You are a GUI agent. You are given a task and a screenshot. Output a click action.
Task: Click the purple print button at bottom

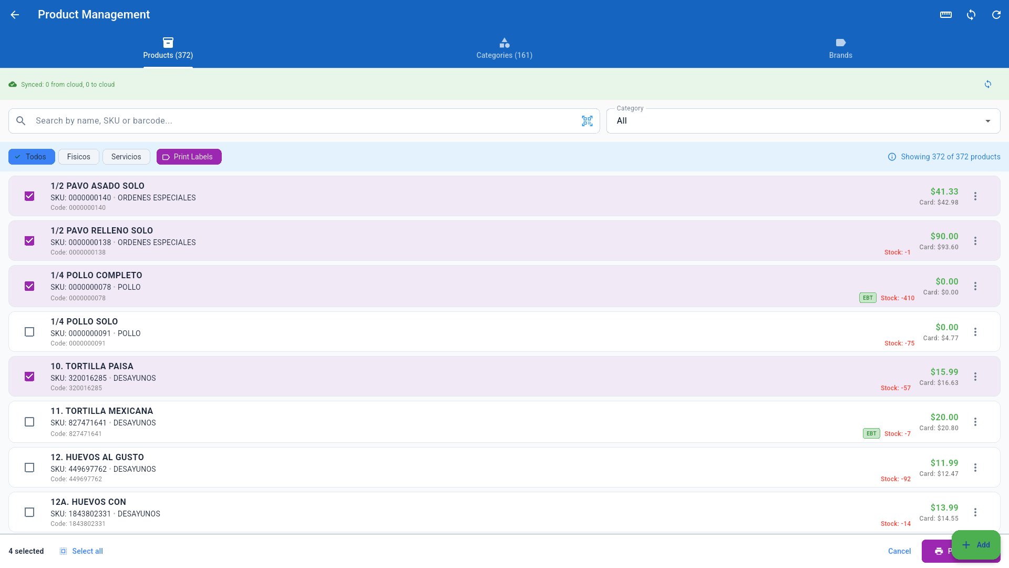click(x=937, y=551)
